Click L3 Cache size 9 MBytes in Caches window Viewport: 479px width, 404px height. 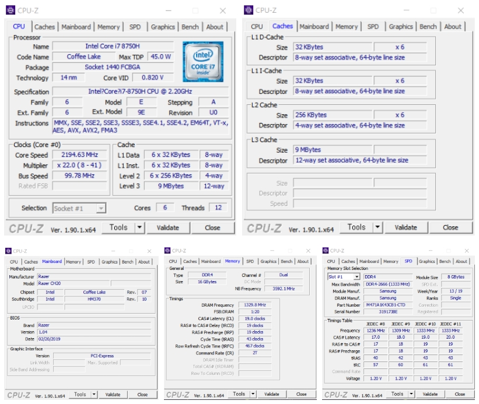point(333,150)
